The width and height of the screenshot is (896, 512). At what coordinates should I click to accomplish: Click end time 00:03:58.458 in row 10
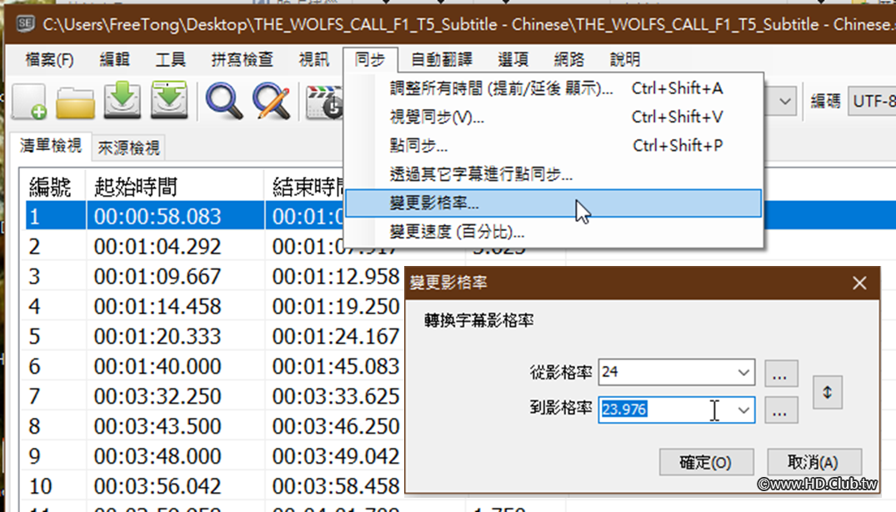point(336,486)
